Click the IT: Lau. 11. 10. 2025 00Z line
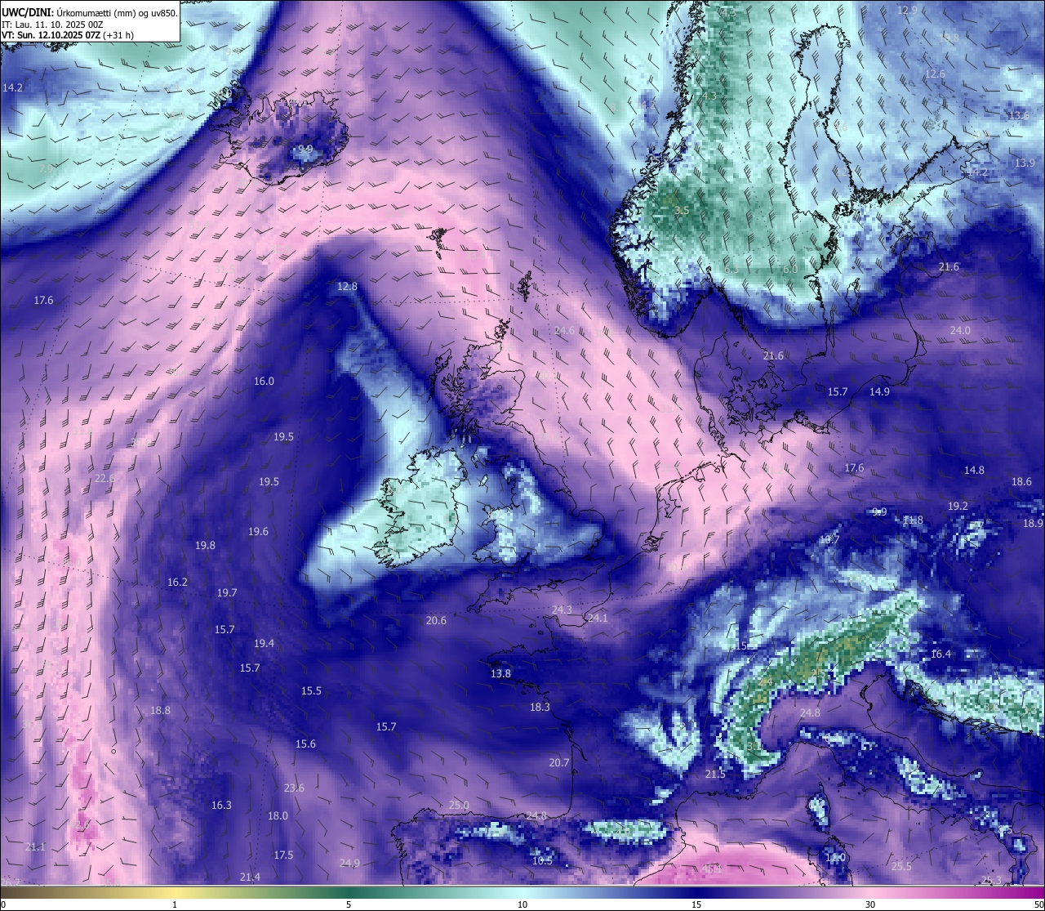This screenshot has height=911, width=1045. tap(51, 25)
